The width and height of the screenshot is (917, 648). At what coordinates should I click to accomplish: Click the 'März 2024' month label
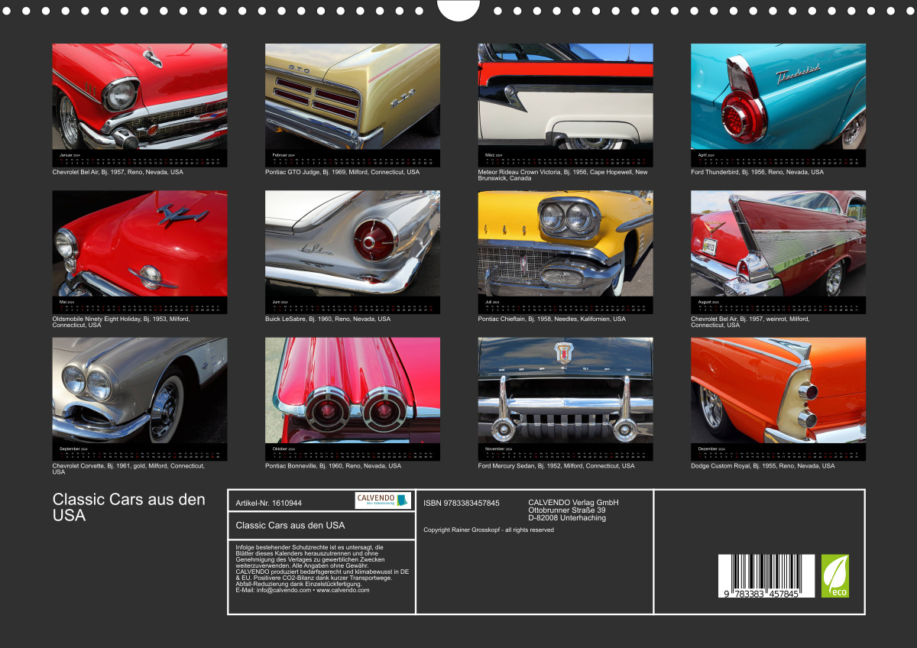493,154
